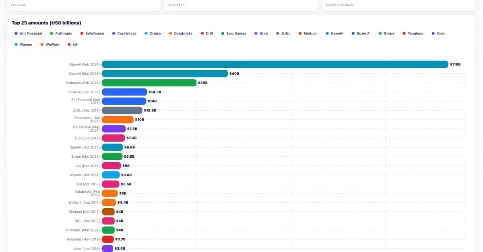Toggle the Anthropic legend entry

[x=61, y=33]
